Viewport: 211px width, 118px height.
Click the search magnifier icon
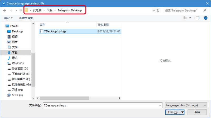tap(205, 10)
